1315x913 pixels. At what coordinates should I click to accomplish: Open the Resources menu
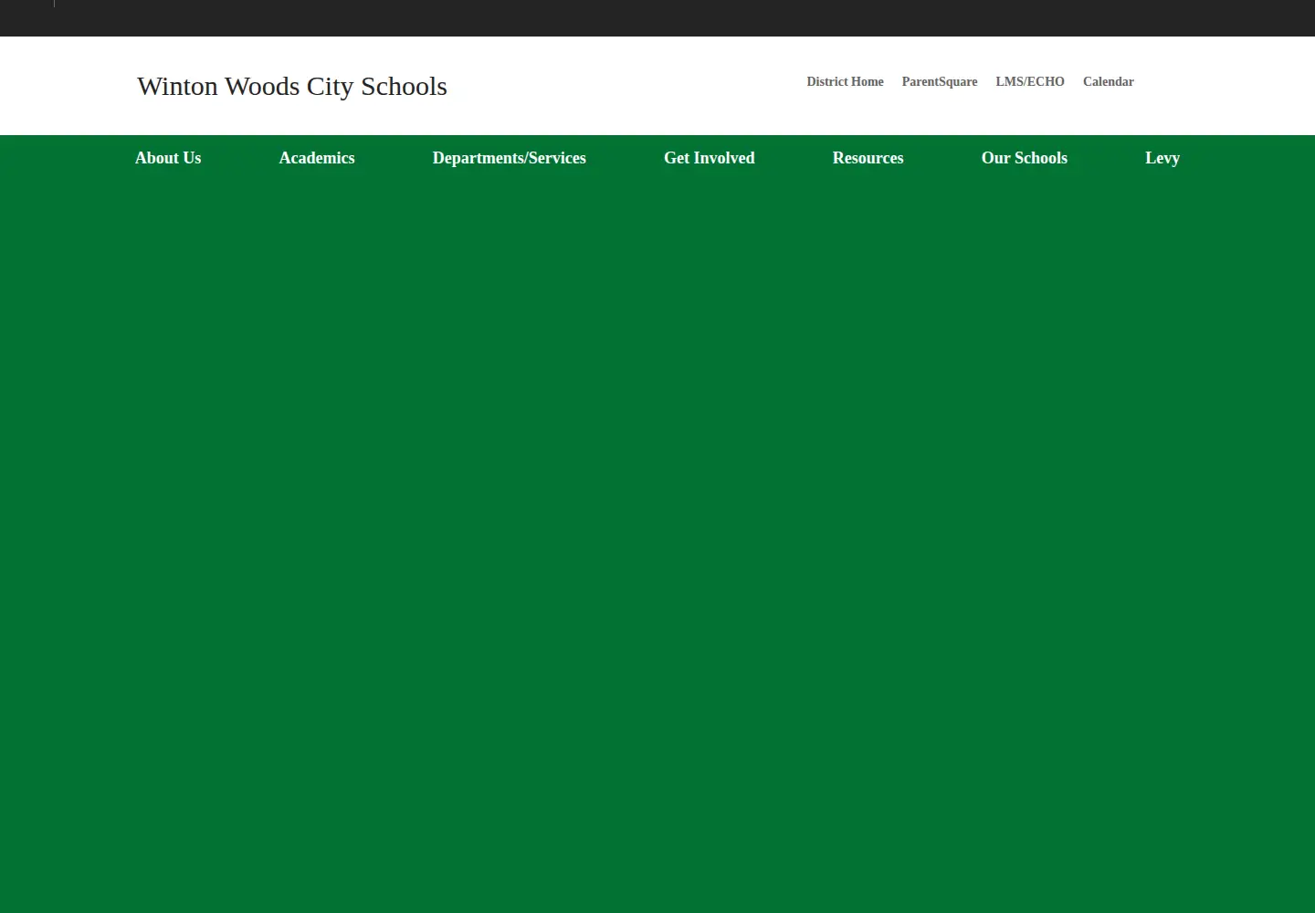click(x=868, y=158)
